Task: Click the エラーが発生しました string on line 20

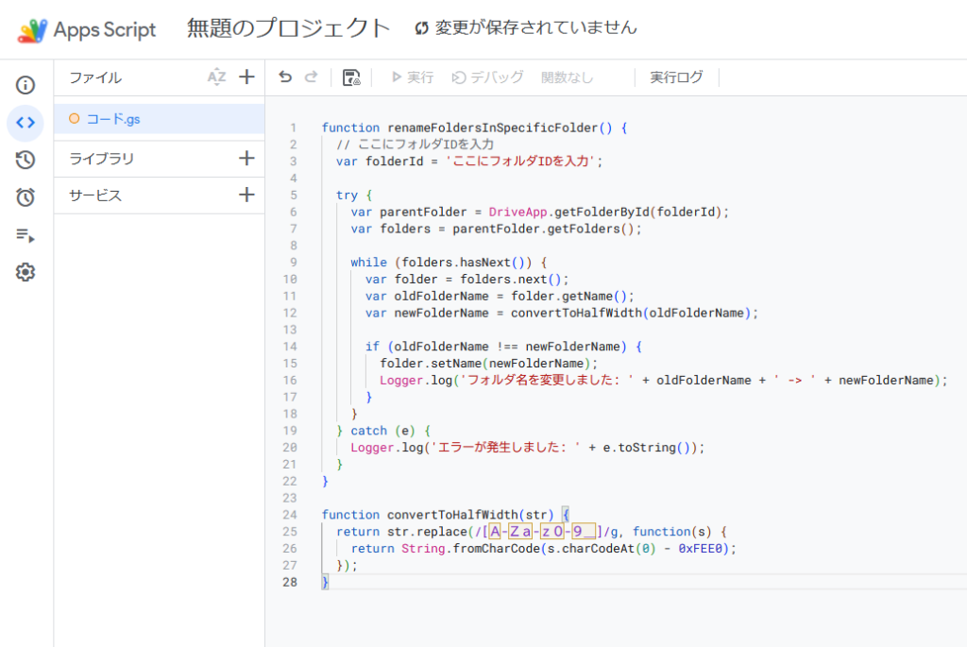Action: click(506, 447)
